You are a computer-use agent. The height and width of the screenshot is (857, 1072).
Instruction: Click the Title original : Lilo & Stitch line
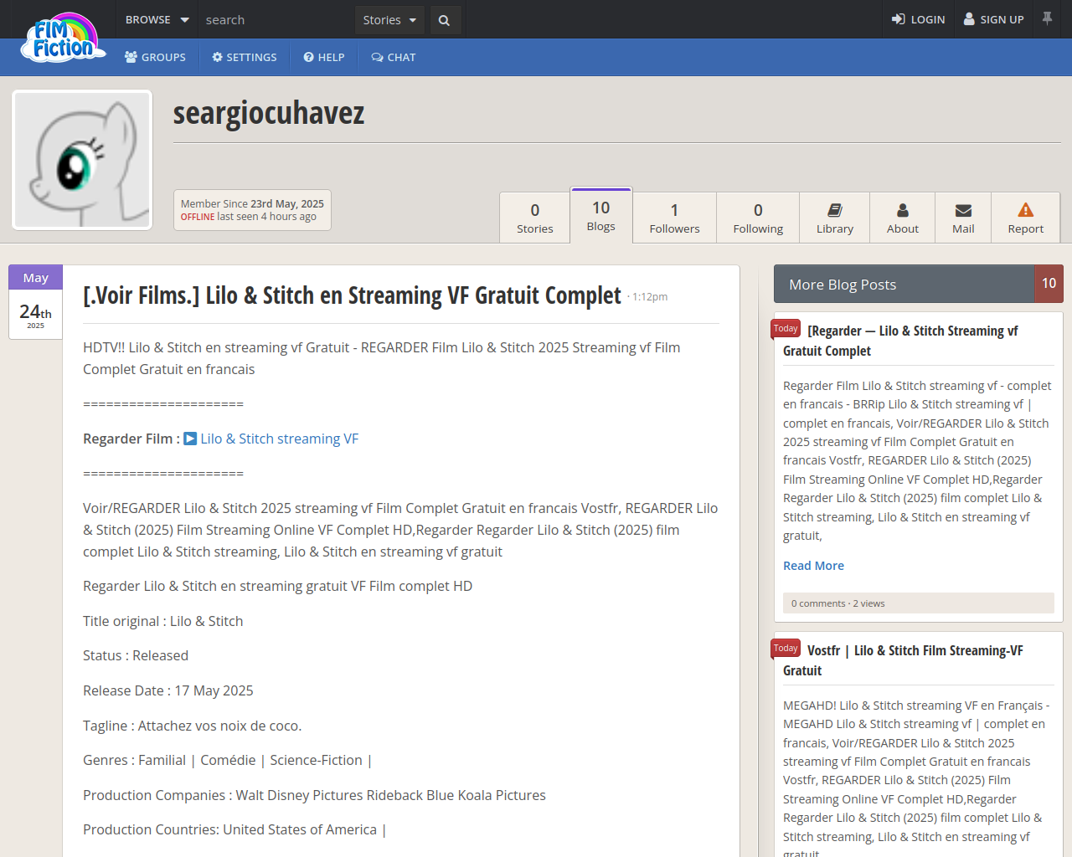click(x=163, y=621)
